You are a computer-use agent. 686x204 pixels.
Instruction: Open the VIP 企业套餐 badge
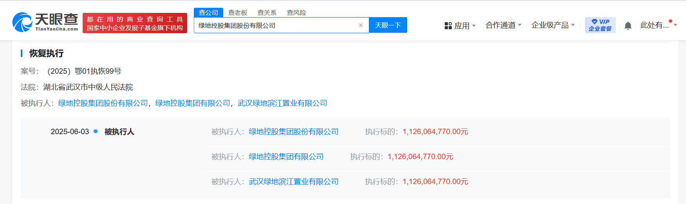click(600, 25)
